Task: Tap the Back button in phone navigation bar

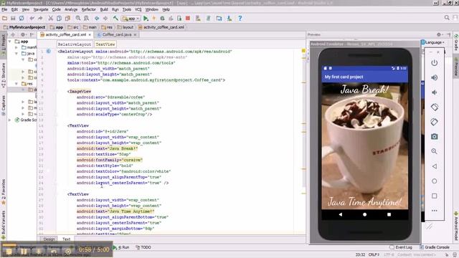Action: 341,214
